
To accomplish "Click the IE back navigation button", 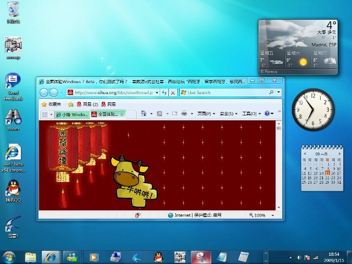I will point(44,92).
